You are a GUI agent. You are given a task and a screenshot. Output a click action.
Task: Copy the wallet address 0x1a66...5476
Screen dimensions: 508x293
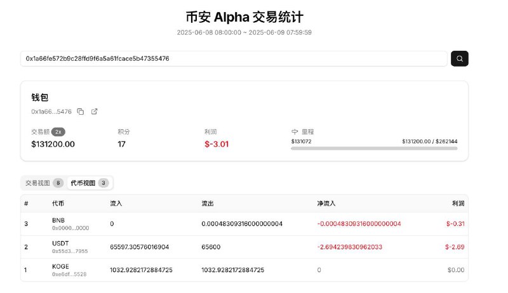click(x=81, y=112)
